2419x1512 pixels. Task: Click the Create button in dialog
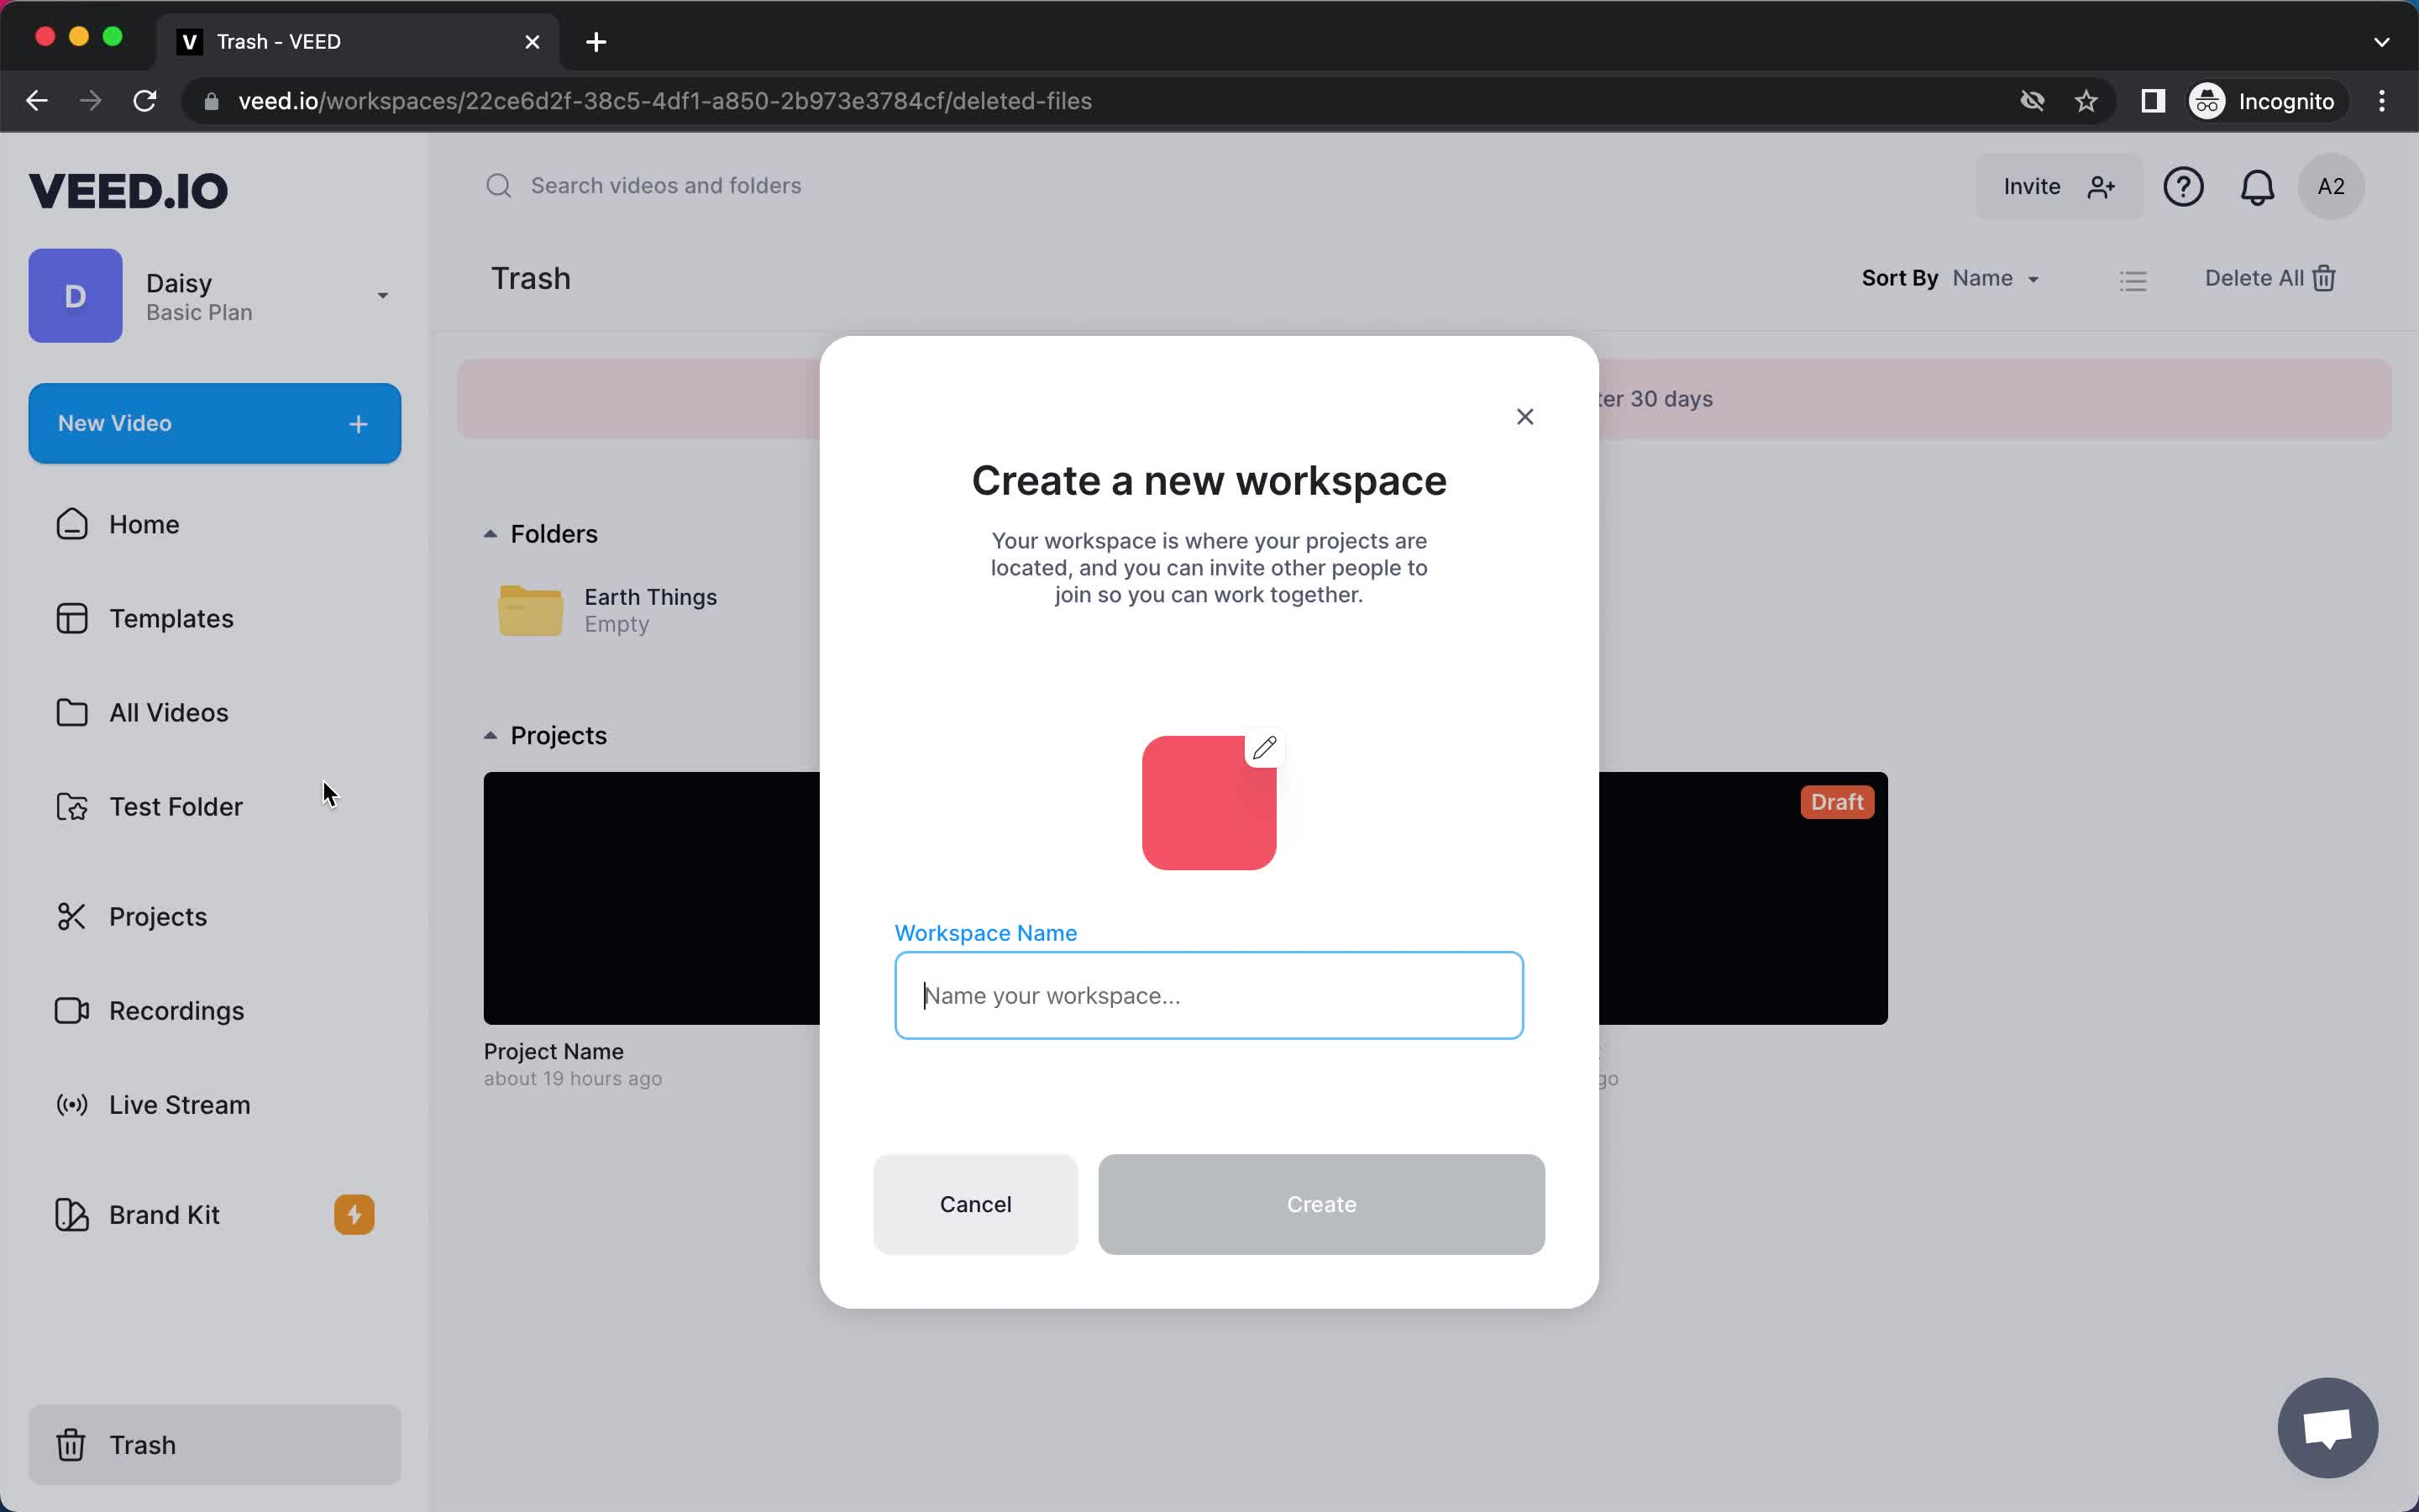tap(1320, 1204)
